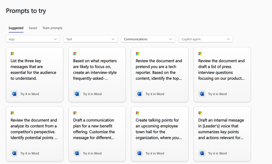This screenshot has width=272, height=164.
Task: Click Word icon on 'press interview questions' card
Action: [x=202, y=94]
